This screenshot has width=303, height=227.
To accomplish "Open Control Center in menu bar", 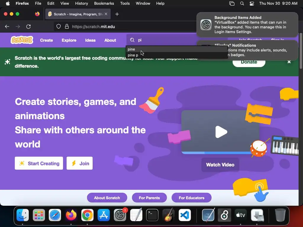I will 252,4.
